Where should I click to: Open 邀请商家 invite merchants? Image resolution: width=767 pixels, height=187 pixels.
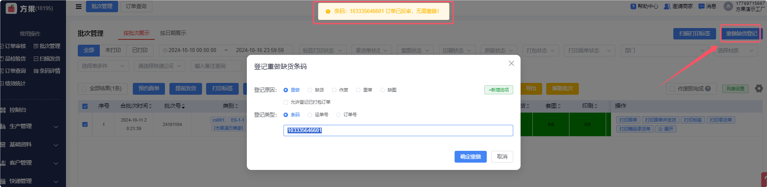tap(678, 7)
